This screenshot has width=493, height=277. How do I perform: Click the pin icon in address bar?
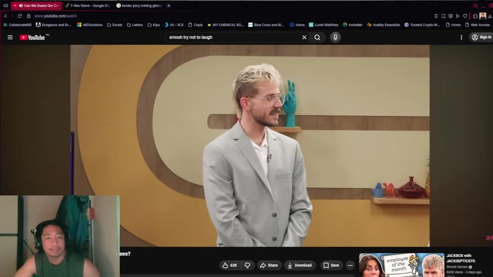tap(436, 16)
